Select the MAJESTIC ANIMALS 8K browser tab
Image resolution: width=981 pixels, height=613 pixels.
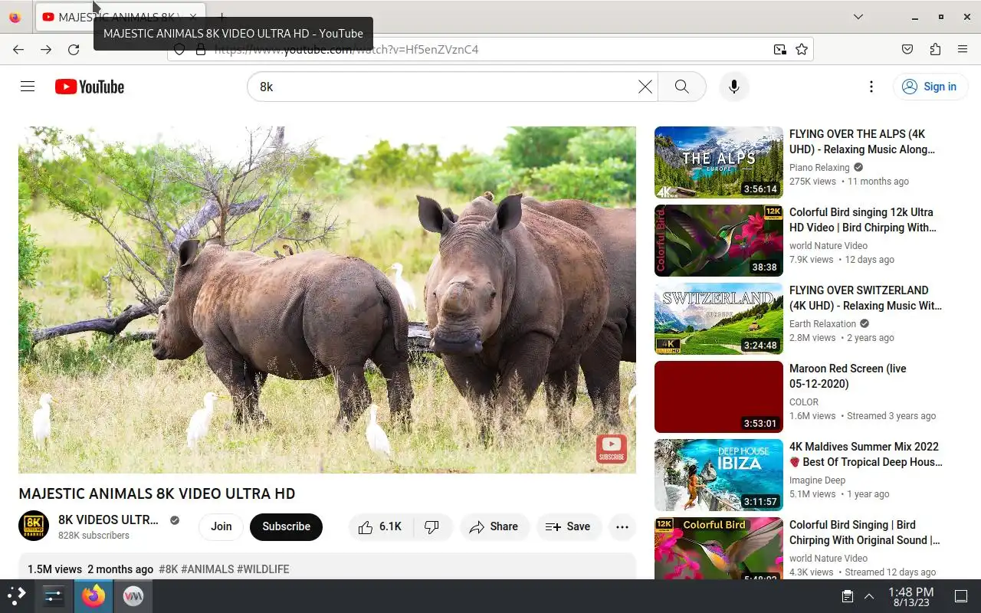click(x=120, y=17)
